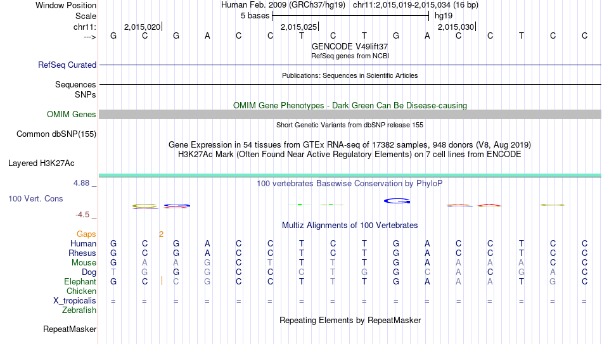Click 'Short Genetic Variants from dbSNP release 155'
Screen dimensions: 602x344
point(350,125)
